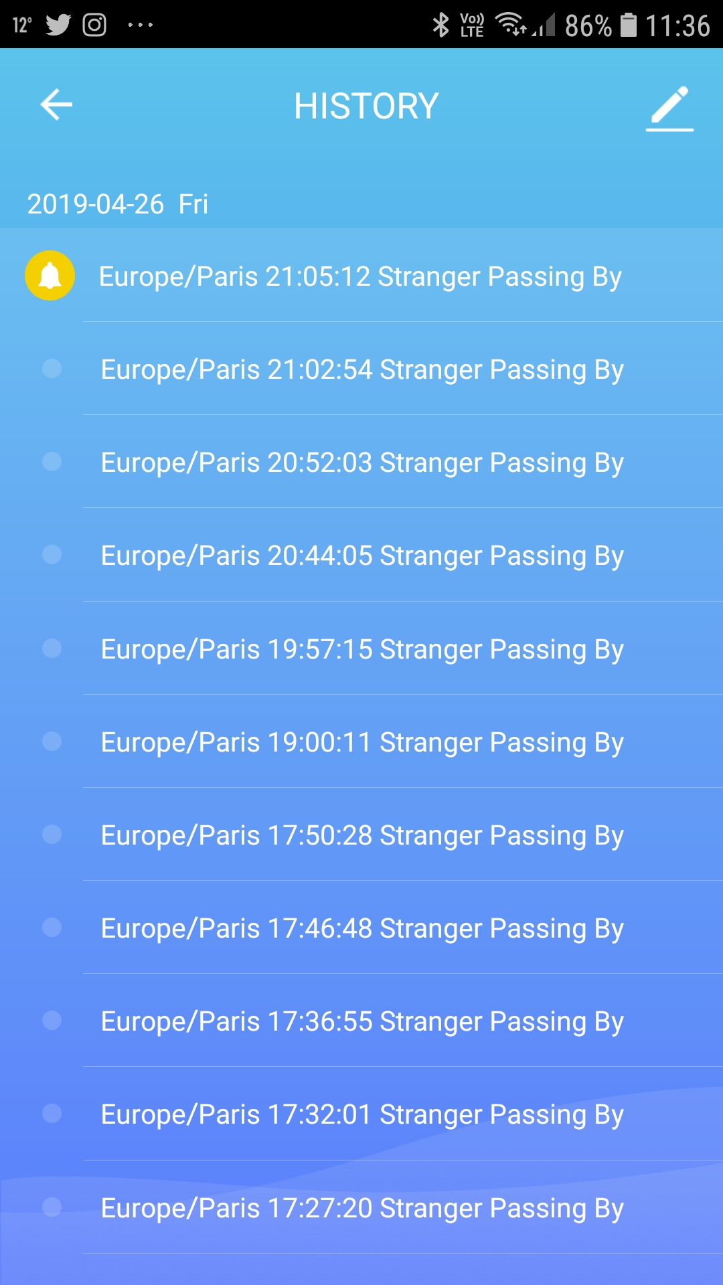Tap the Bluetooth status icon
Screen dimensions: 723x1285
(x=440, y=25)
